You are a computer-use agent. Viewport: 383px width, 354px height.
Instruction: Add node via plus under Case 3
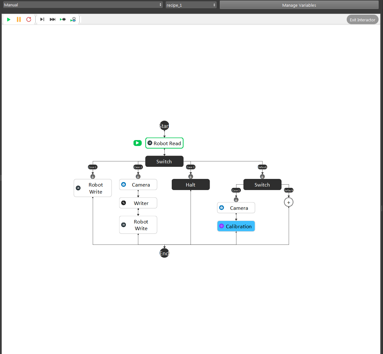pos(191,176)
